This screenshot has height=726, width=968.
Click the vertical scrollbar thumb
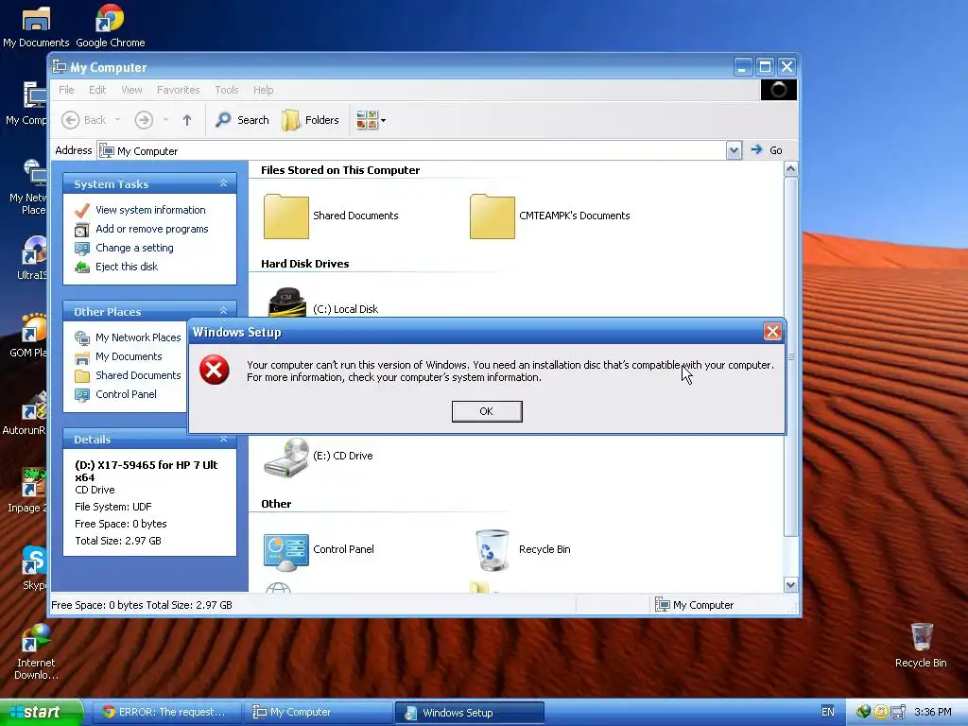[791, 356]
